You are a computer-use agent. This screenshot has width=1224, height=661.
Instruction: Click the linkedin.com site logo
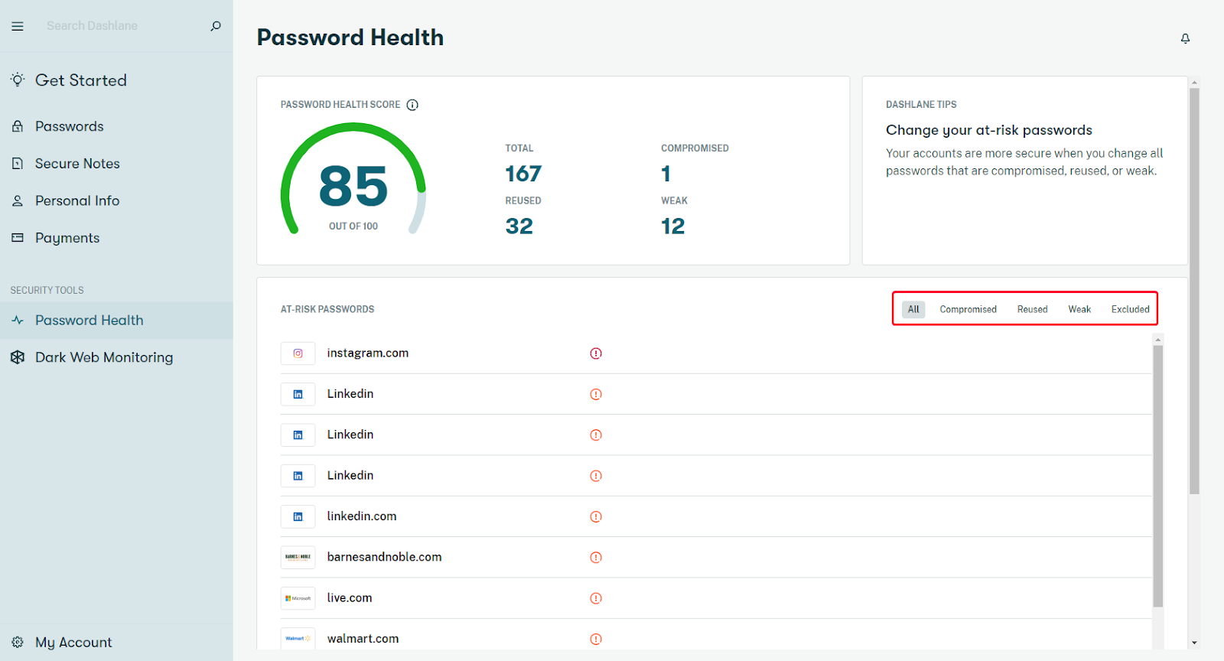pos(298,516)
